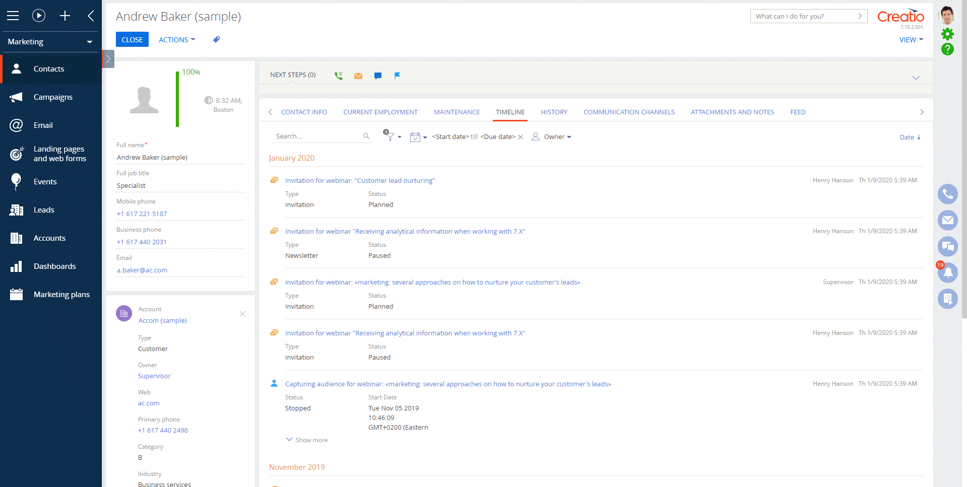Open the Events section

(51, 182)
